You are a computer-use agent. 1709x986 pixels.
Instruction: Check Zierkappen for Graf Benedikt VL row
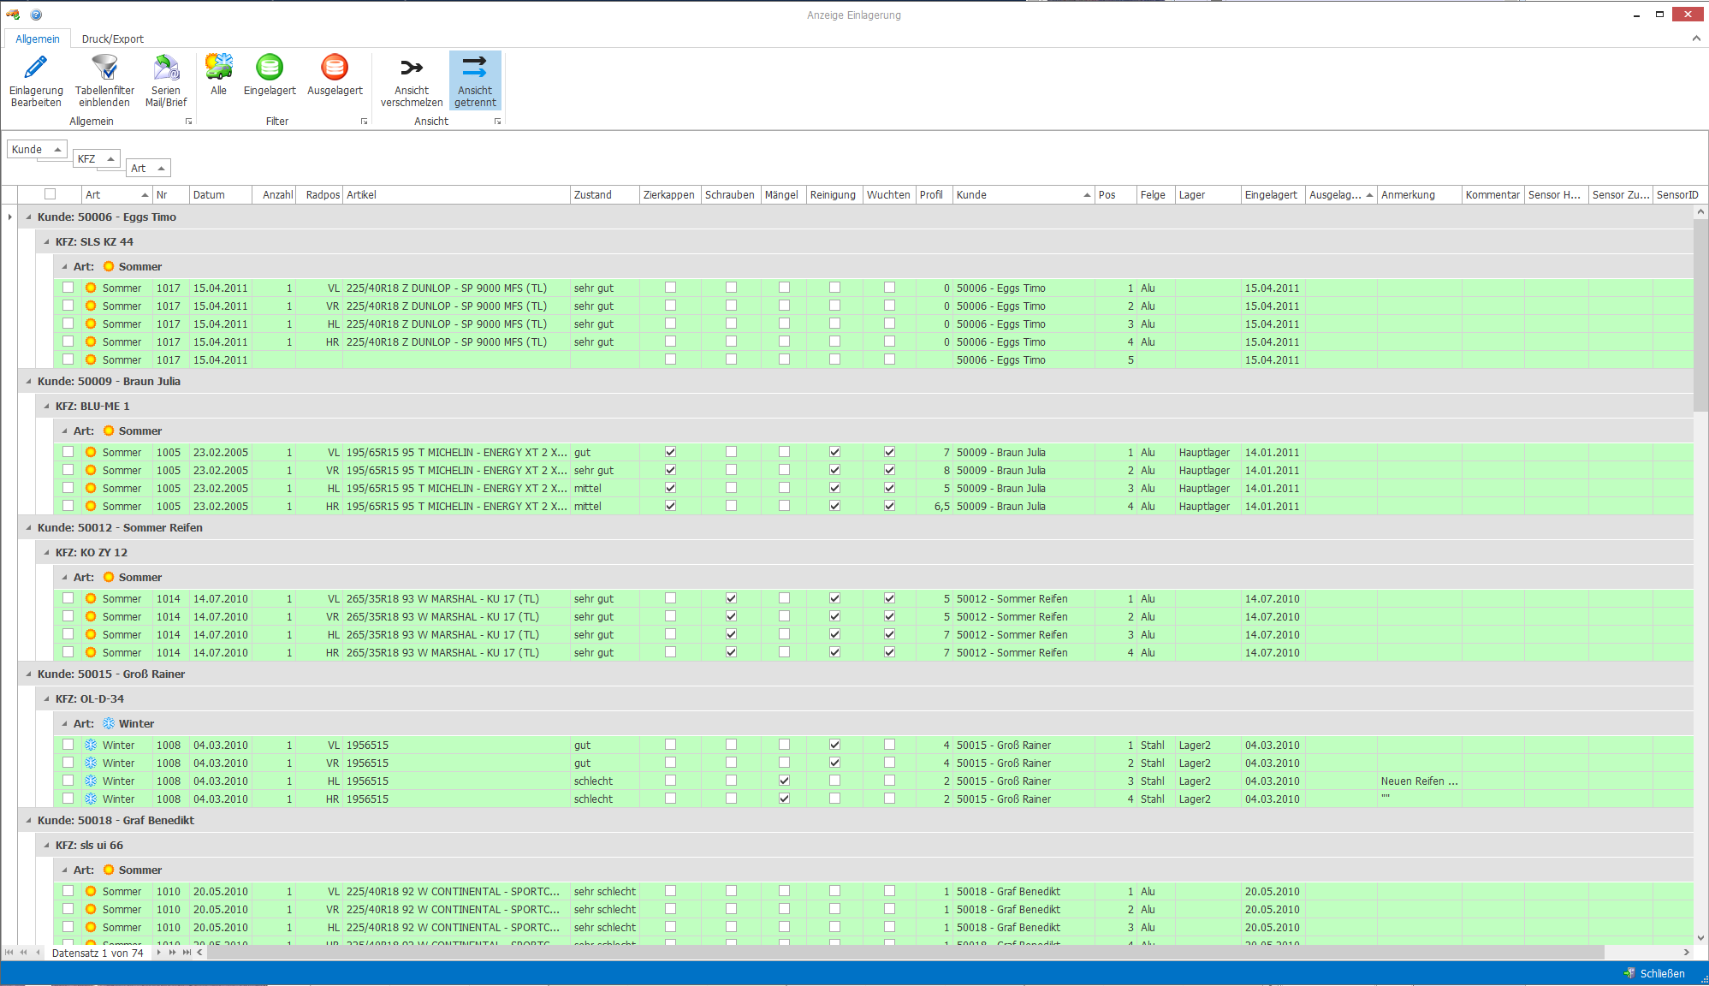(670, 891)
